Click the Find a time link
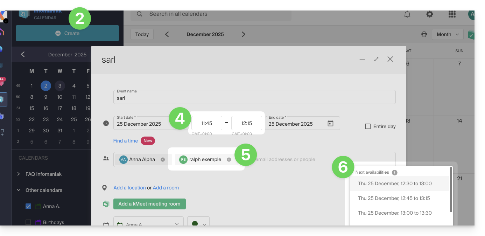This screenshot has width=485, height=236. 126,141
